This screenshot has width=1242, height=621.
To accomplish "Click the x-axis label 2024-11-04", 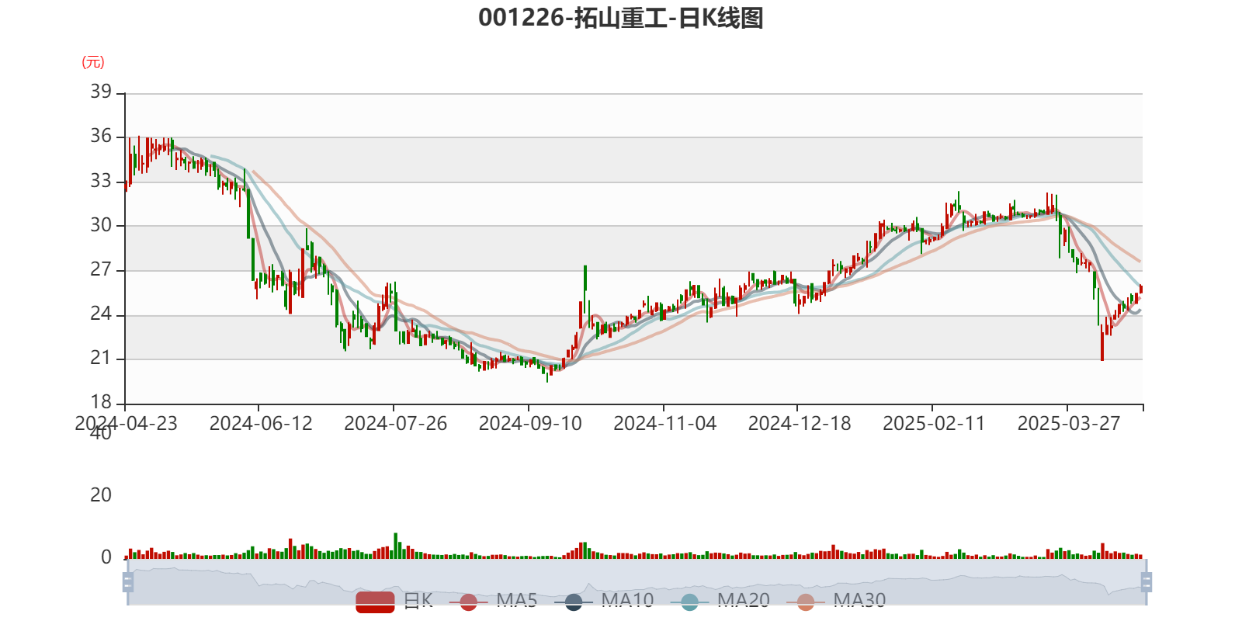I will [x=664, y=424].
